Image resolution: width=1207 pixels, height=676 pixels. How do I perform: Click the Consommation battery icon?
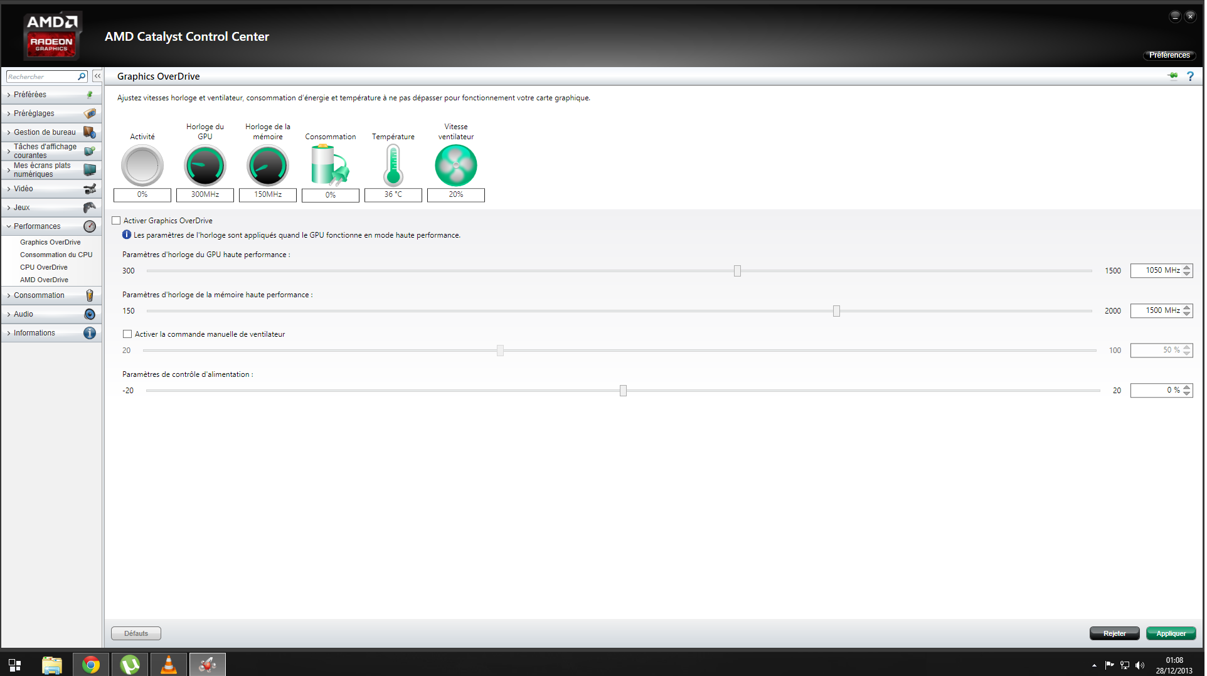[x=330, y=166]
